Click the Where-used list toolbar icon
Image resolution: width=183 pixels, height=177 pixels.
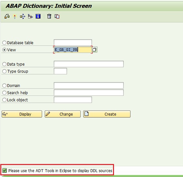coord(23,16)
